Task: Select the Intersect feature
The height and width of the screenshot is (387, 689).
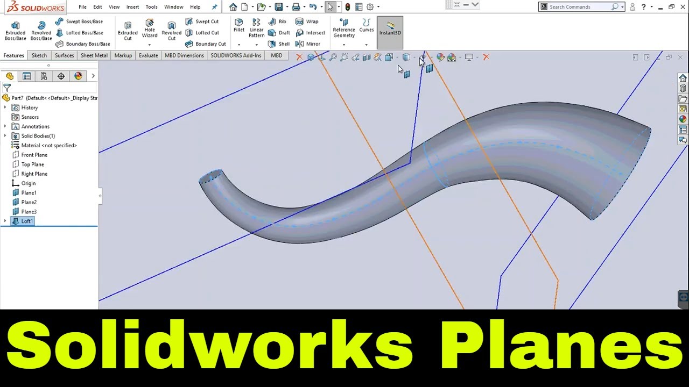Action: click(x=311, y=33)
